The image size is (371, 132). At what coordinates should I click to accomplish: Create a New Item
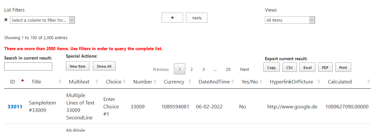78,66
